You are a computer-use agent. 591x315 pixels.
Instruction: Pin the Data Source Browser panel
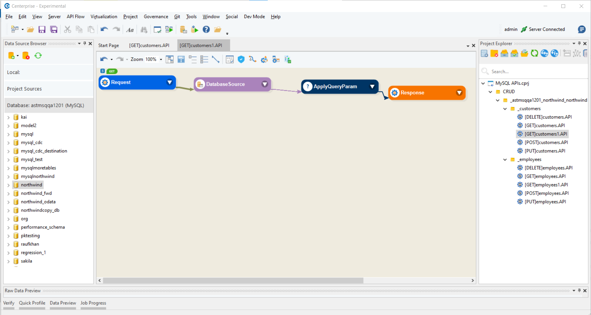(x=85, y=43)
